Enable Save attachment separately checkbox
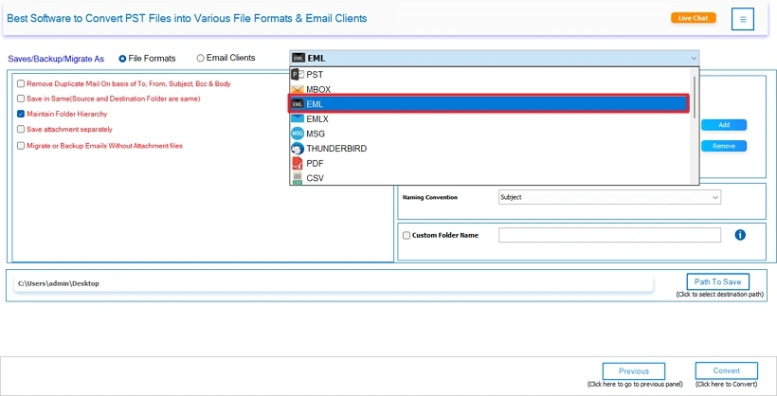This screenshot has width=777, height=396. [21, 130]
